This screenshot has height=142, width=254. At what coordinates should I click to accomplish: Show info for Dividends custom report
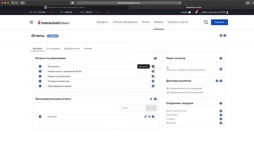click(x=40, y=117)
